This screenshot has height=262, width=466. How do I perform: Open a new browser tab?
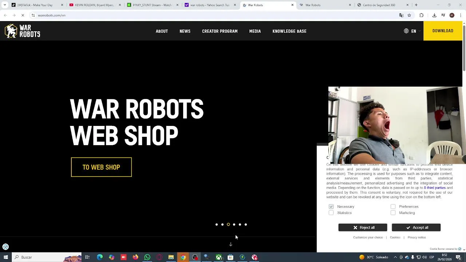416,5
